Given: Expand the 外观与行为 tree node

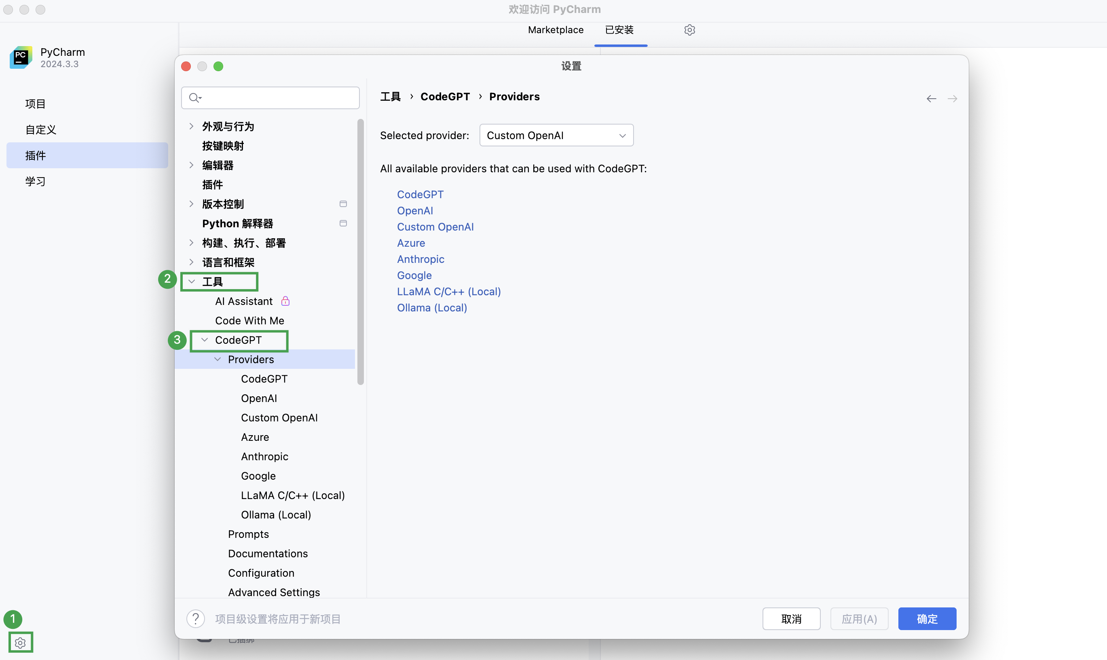Looking at the screenshot, I should coord(191,126).
